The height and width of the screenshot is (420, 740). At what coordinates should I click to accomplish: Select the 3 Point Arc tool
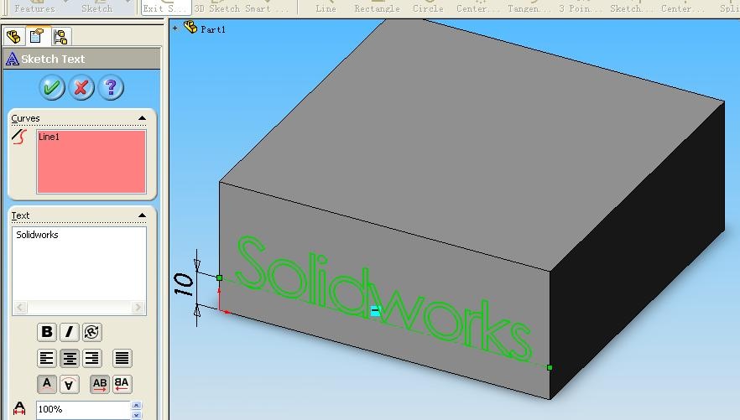[x=581, y=8]
